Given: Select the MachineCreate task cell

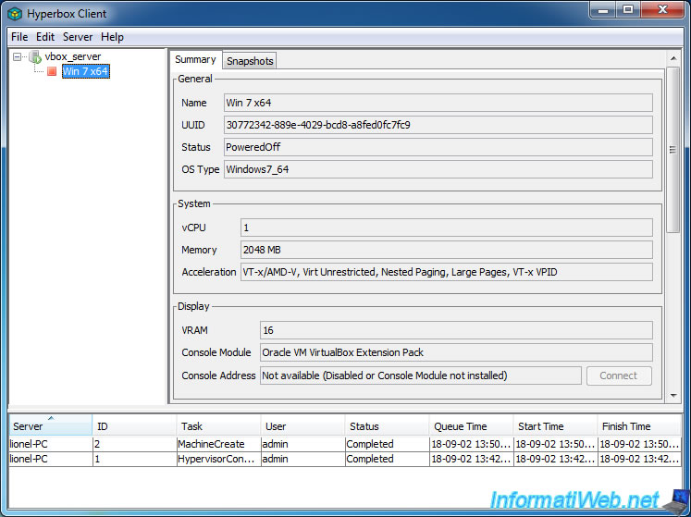Looking at the screenshot, I should click(218, 444).
